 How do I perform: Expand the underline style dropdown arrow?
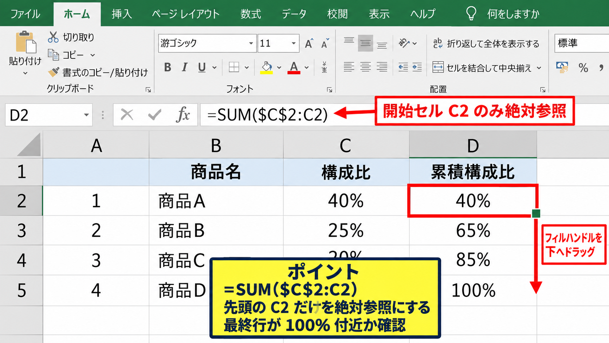coord(215,67)
